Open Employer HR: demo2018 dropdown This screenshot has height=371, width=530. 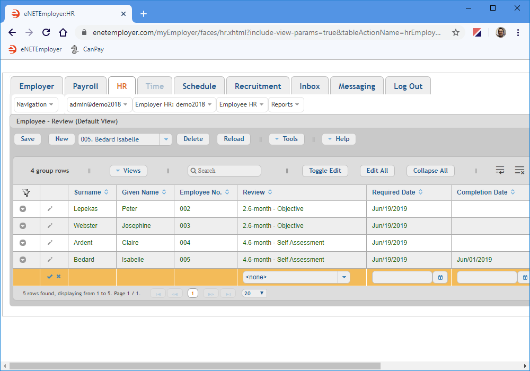coord(174,104)
